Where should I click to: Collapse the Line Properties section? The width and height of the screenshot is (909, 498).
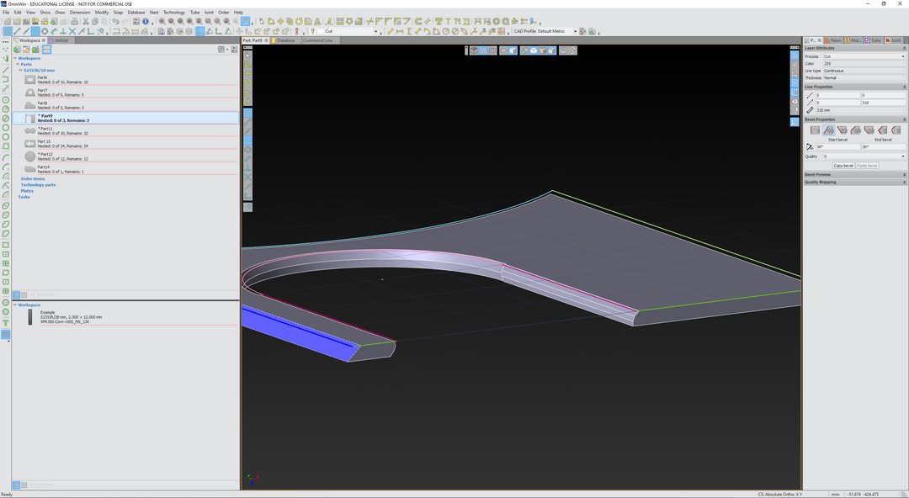click(x=904, y=87)
